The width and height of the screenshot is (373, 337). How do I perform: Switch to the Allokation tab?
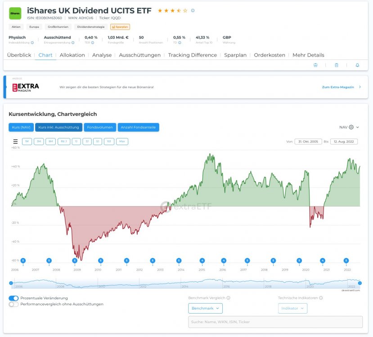pyautogui.click(x=72, y=55)
